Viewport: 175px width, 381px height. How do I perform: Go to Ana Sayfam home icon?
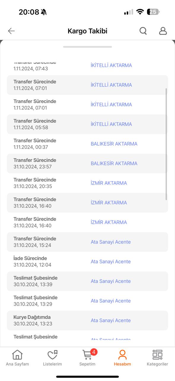point(17,355)
